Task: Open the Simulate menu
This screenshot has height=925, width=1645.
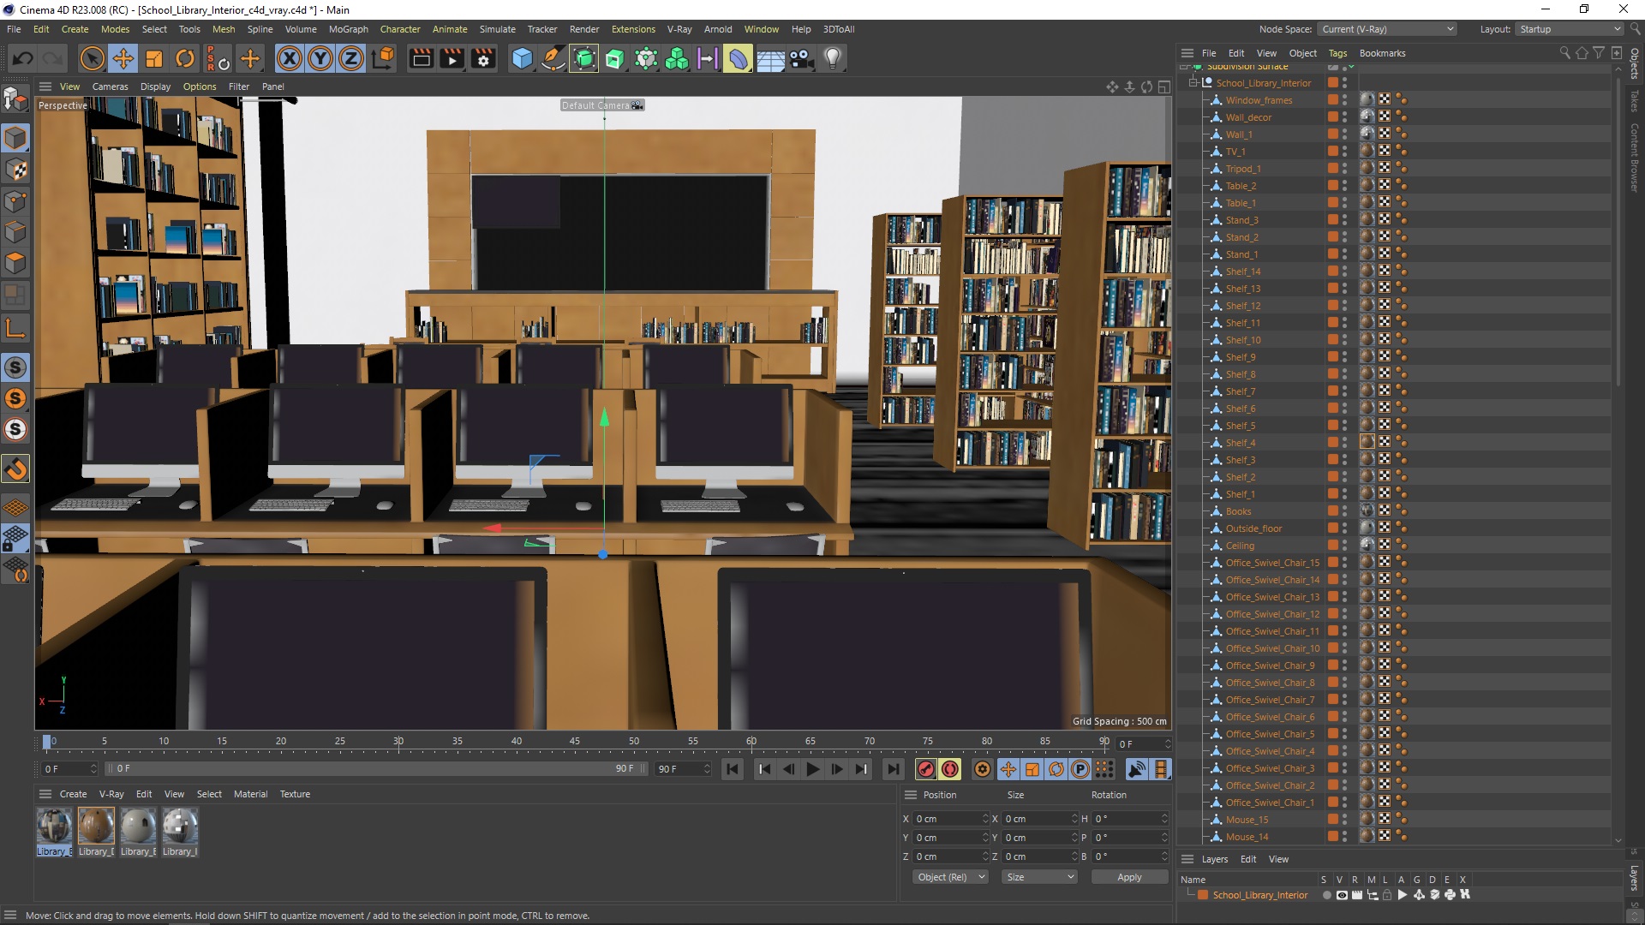Action: pyautogui.click(x=496, y=28)
